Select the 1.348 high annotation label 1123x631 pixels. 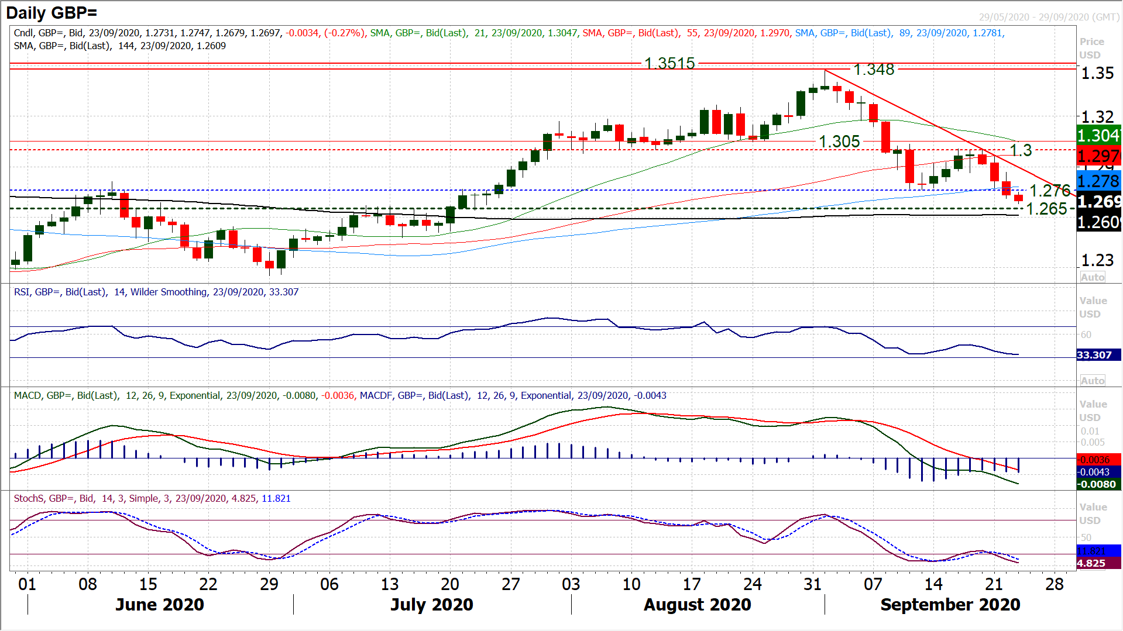coord(874,70)
